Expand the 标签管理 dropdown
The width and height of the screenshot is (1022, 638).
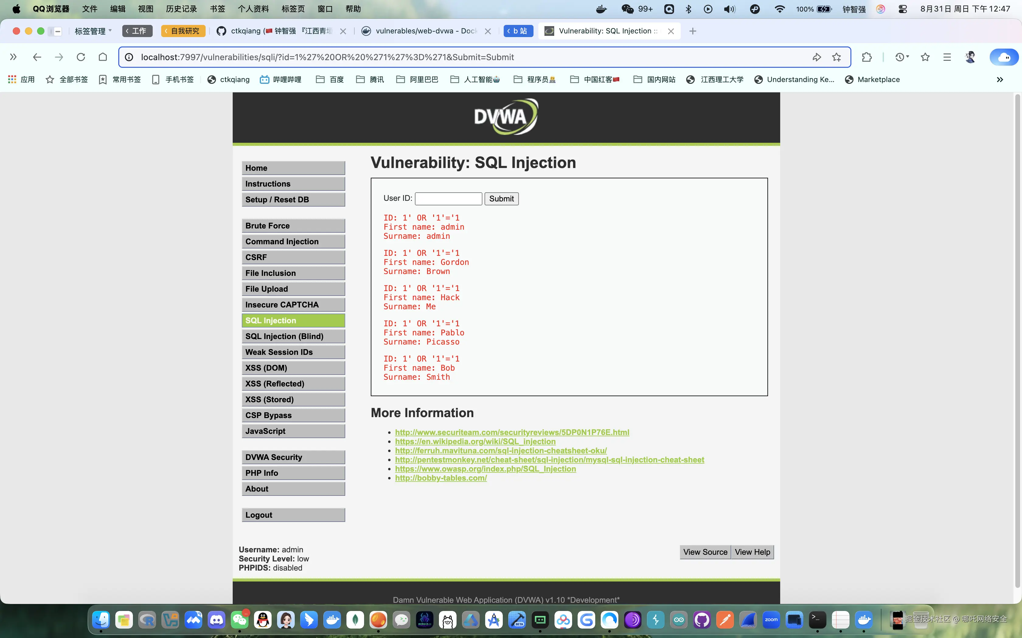[93, 31]
